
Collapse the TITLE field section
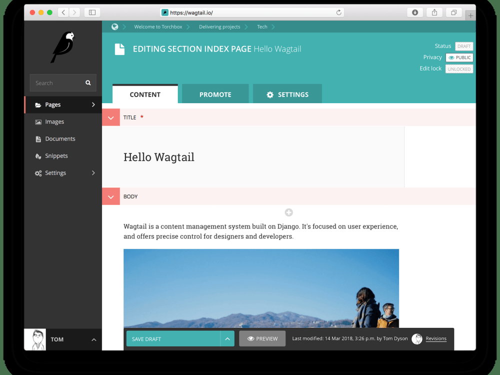click(110, 117)
